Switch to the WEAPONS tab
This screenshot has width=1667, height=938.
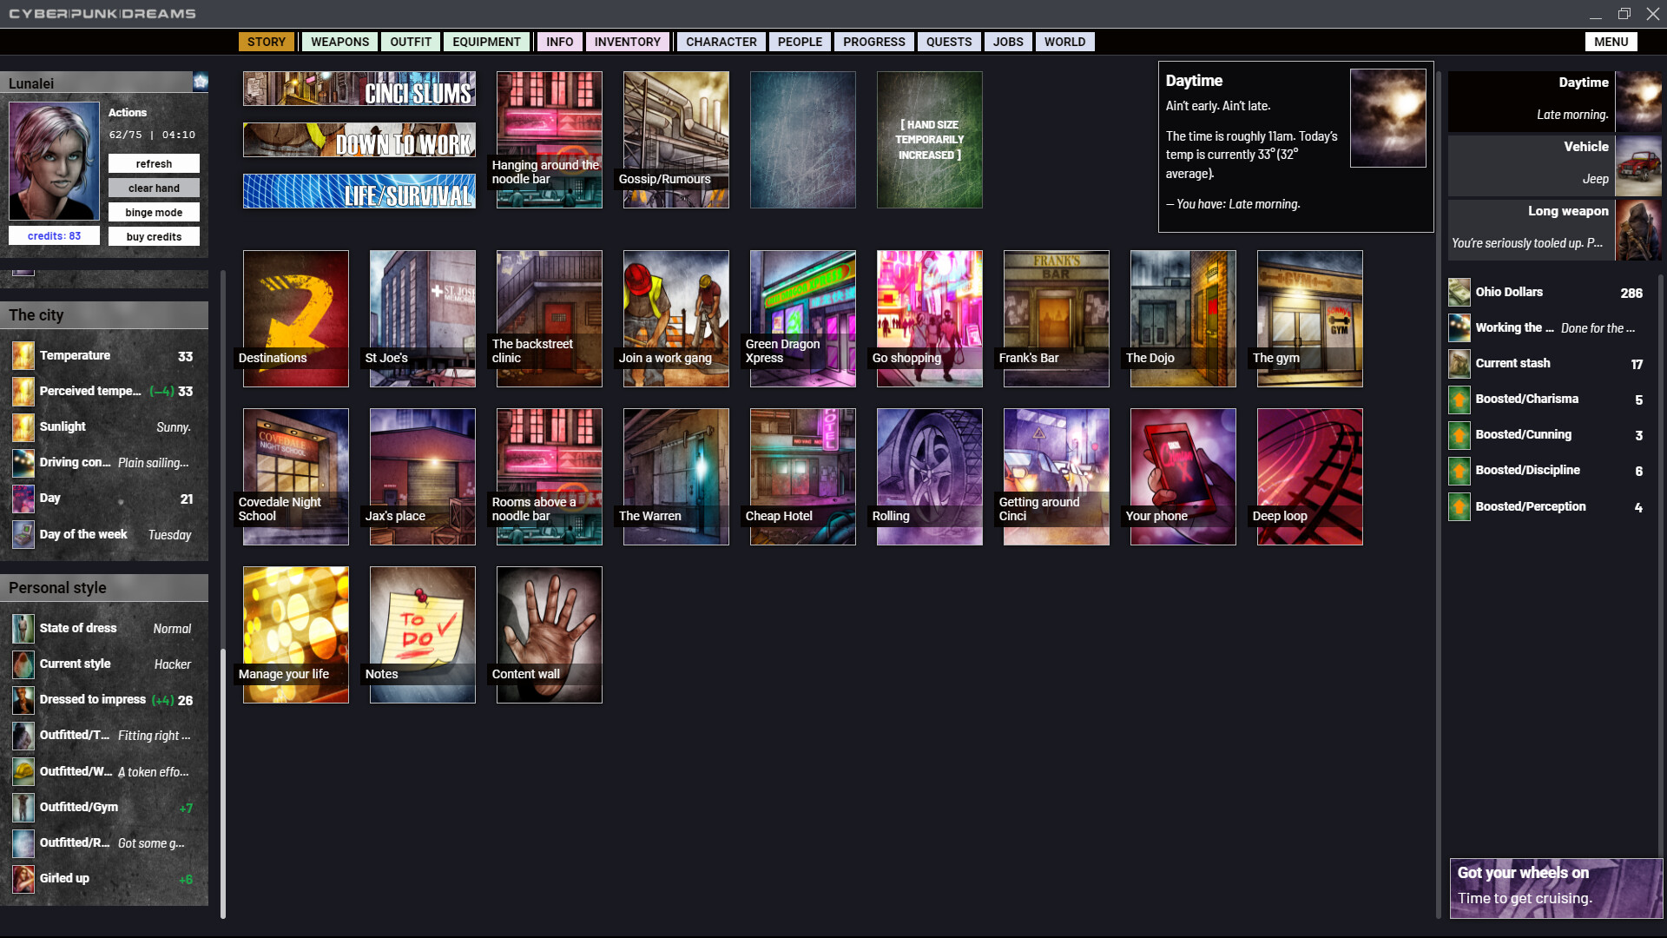point(339,41)
